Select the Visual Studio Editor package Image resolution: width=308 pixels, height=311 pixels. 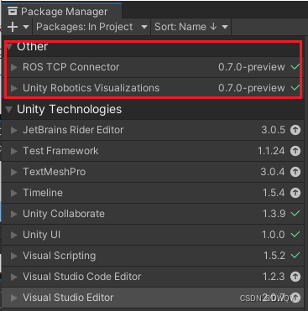pyautogui.click(x=153, y=298)
